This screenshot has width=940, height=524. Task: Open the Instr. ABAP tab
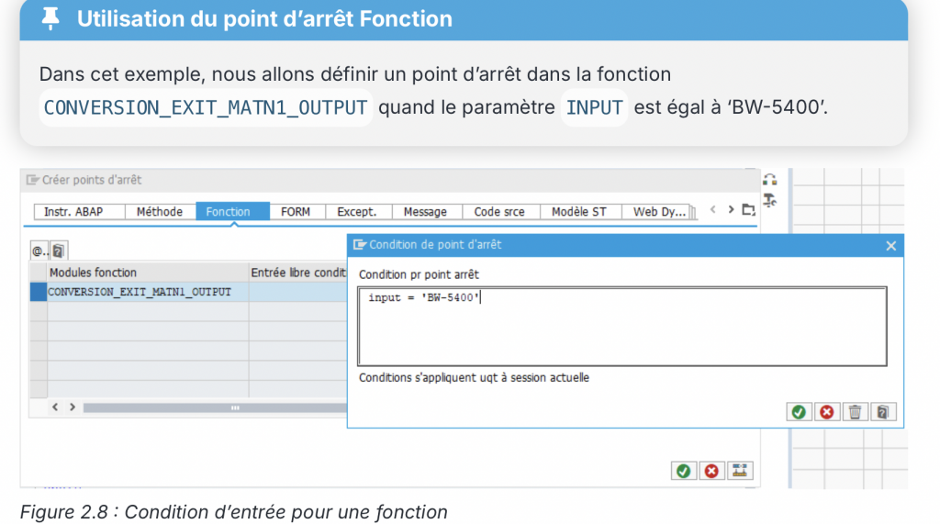[73, 212]
